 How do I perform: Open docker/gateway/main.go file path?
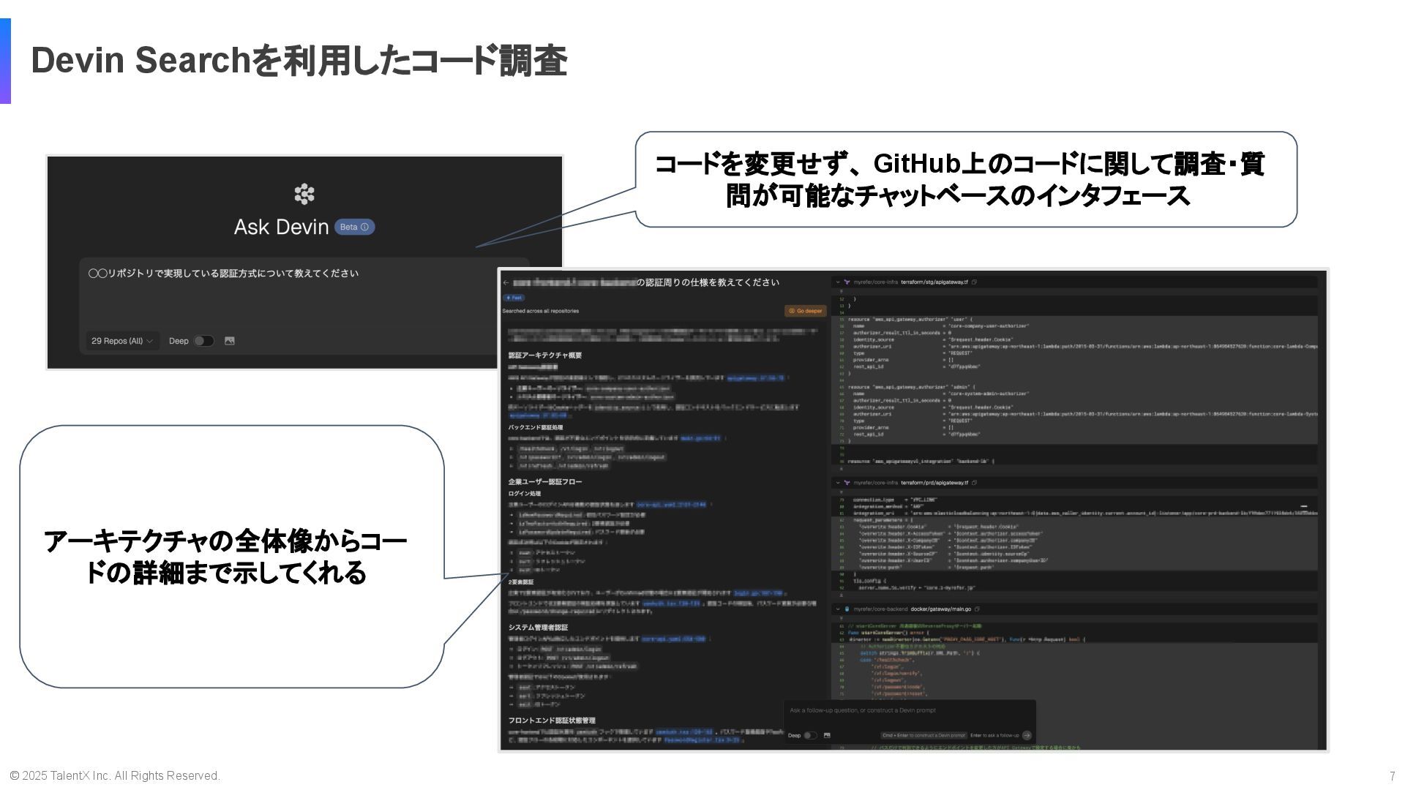(x=941, y=609)
